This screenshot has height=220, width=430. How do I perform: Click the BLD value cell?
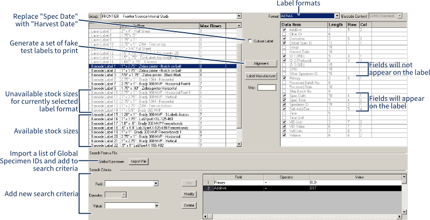pyautogui.click(x=355, y=182)
